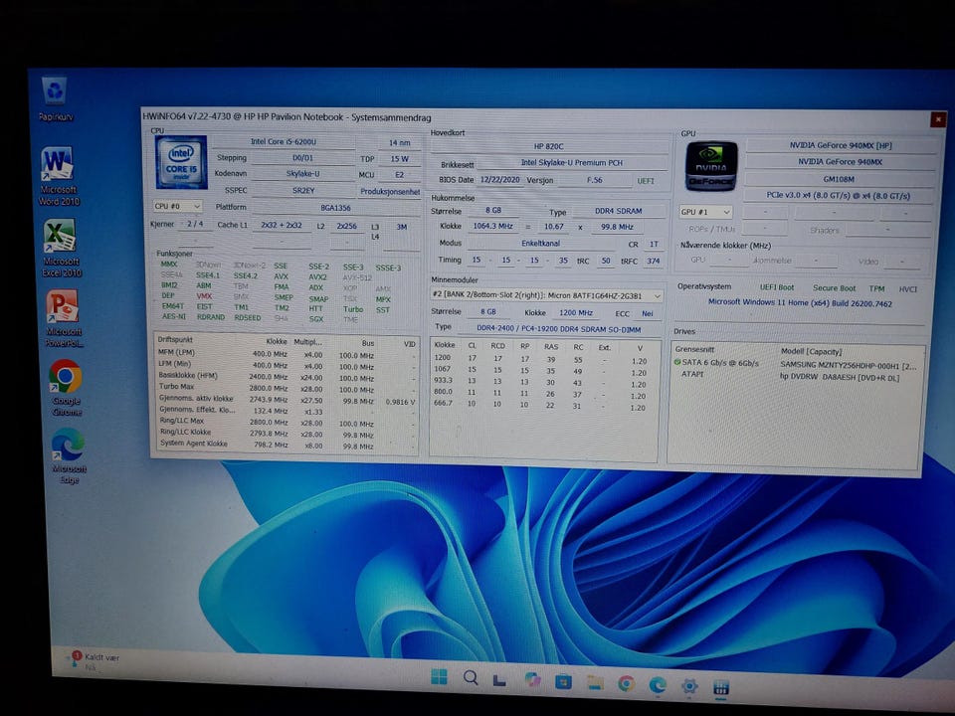Viewport: 955px width, 716px height.
Task: Click the HWiNFO icon in taskbar
Action: (x=721, y=686)
